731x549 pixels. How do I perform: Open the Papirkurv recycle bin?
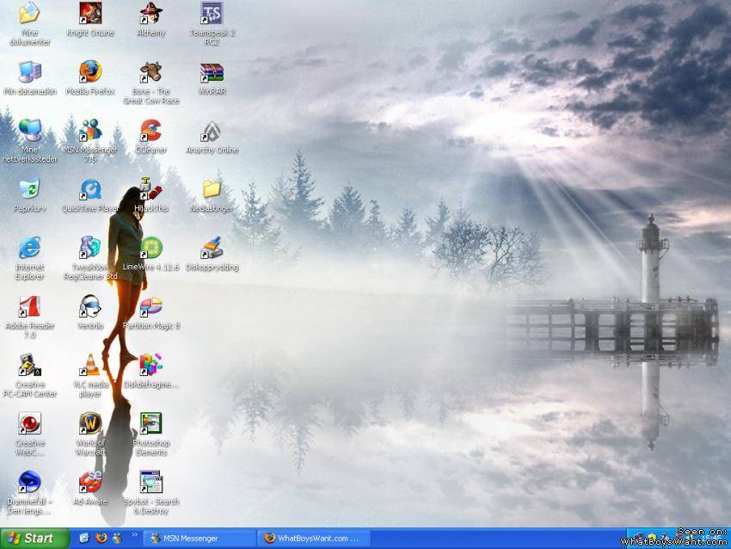(29, 190)
